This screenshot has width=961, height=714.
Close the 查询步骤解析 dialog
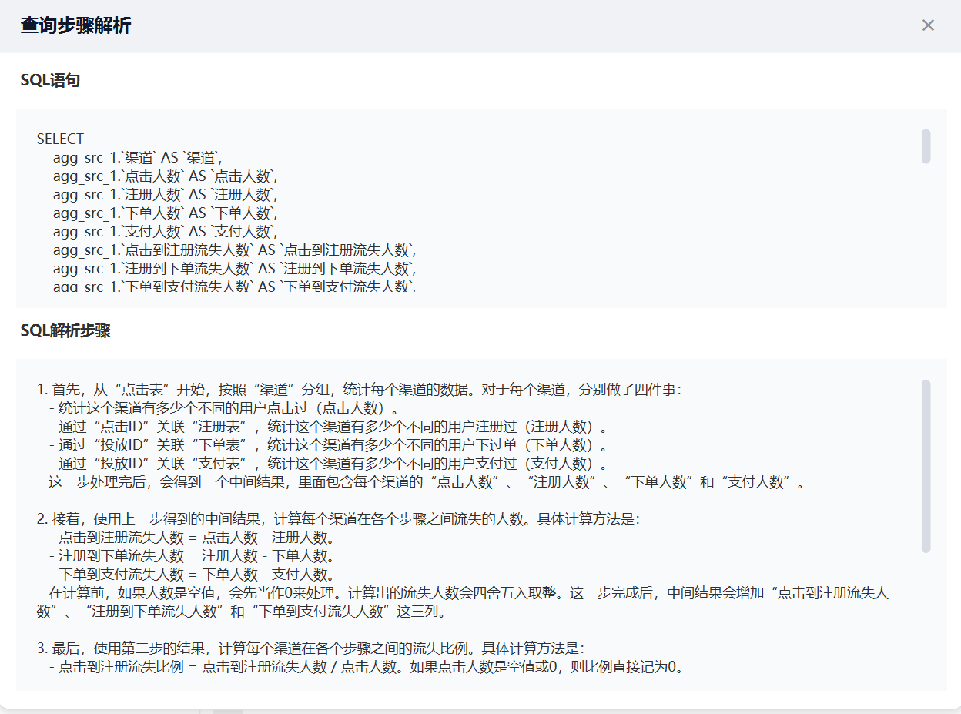[x=928, y=25]
